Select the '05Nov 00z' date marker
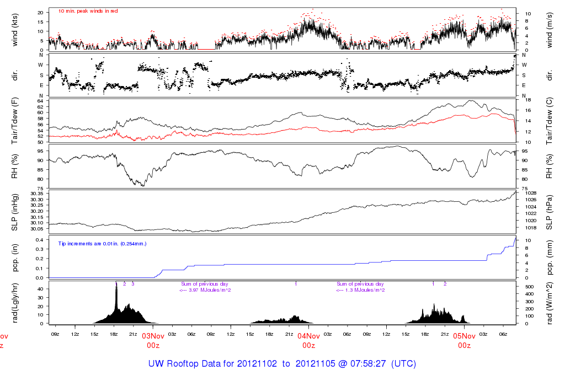 pos(465,341)
